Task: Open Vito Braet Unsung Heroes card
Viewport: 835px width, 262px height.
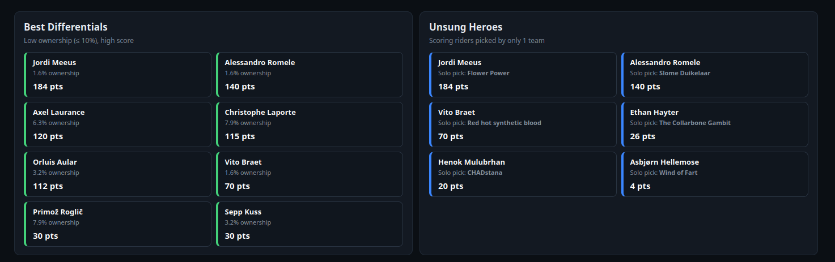Action: point(523,124)
